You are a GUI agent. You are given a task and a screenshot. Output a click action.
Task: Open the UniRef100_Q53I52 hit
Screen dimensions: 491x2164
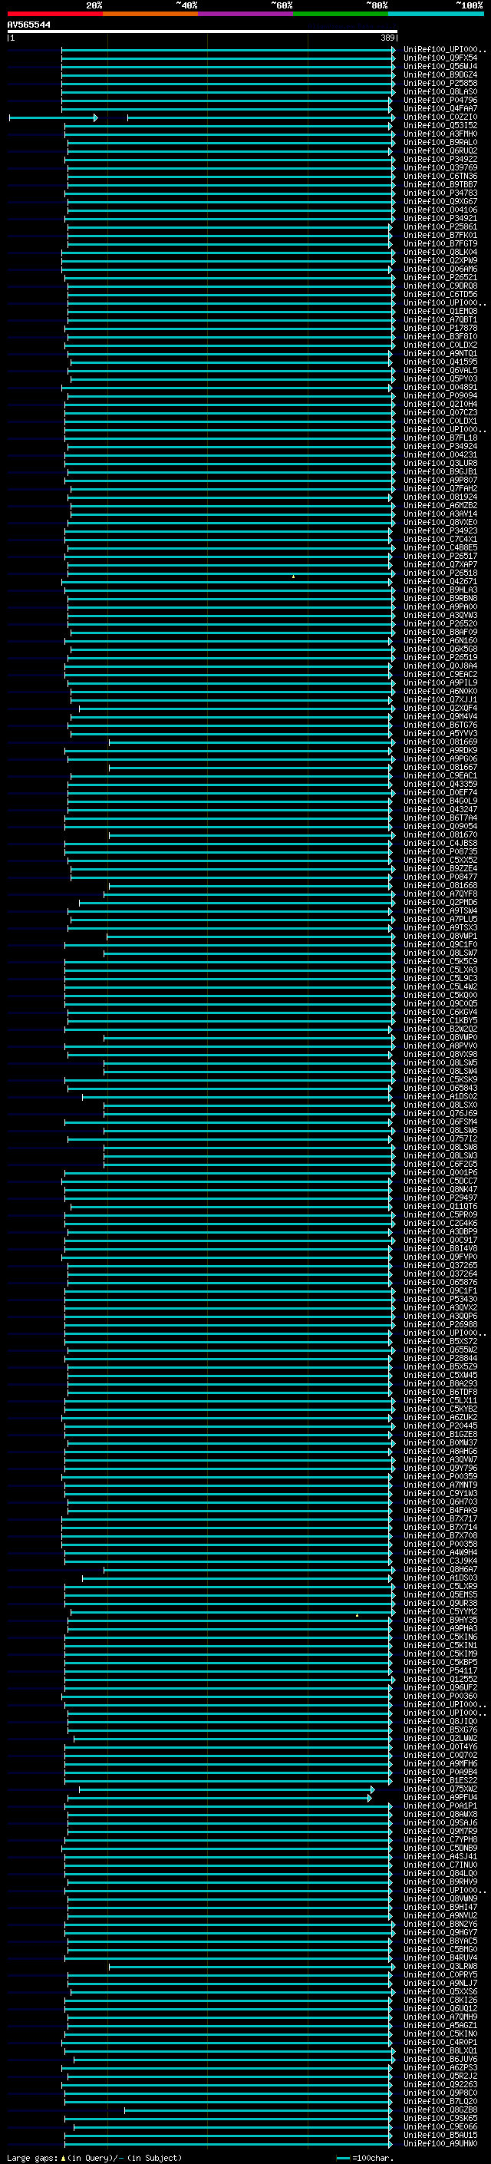[440, 126]
